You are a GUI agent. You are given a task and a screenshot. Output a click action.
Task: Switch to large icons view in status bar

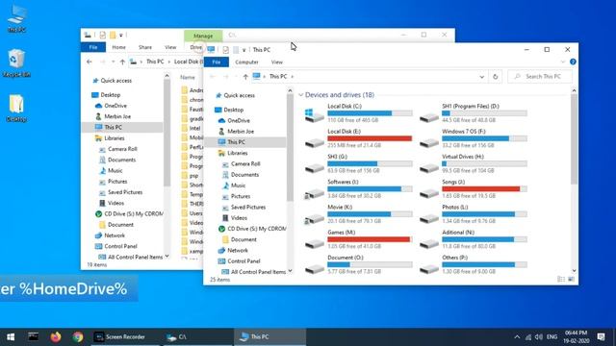571,279
